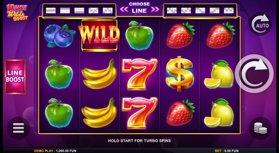Click the golden dollar sign symbol

[179, 74]
